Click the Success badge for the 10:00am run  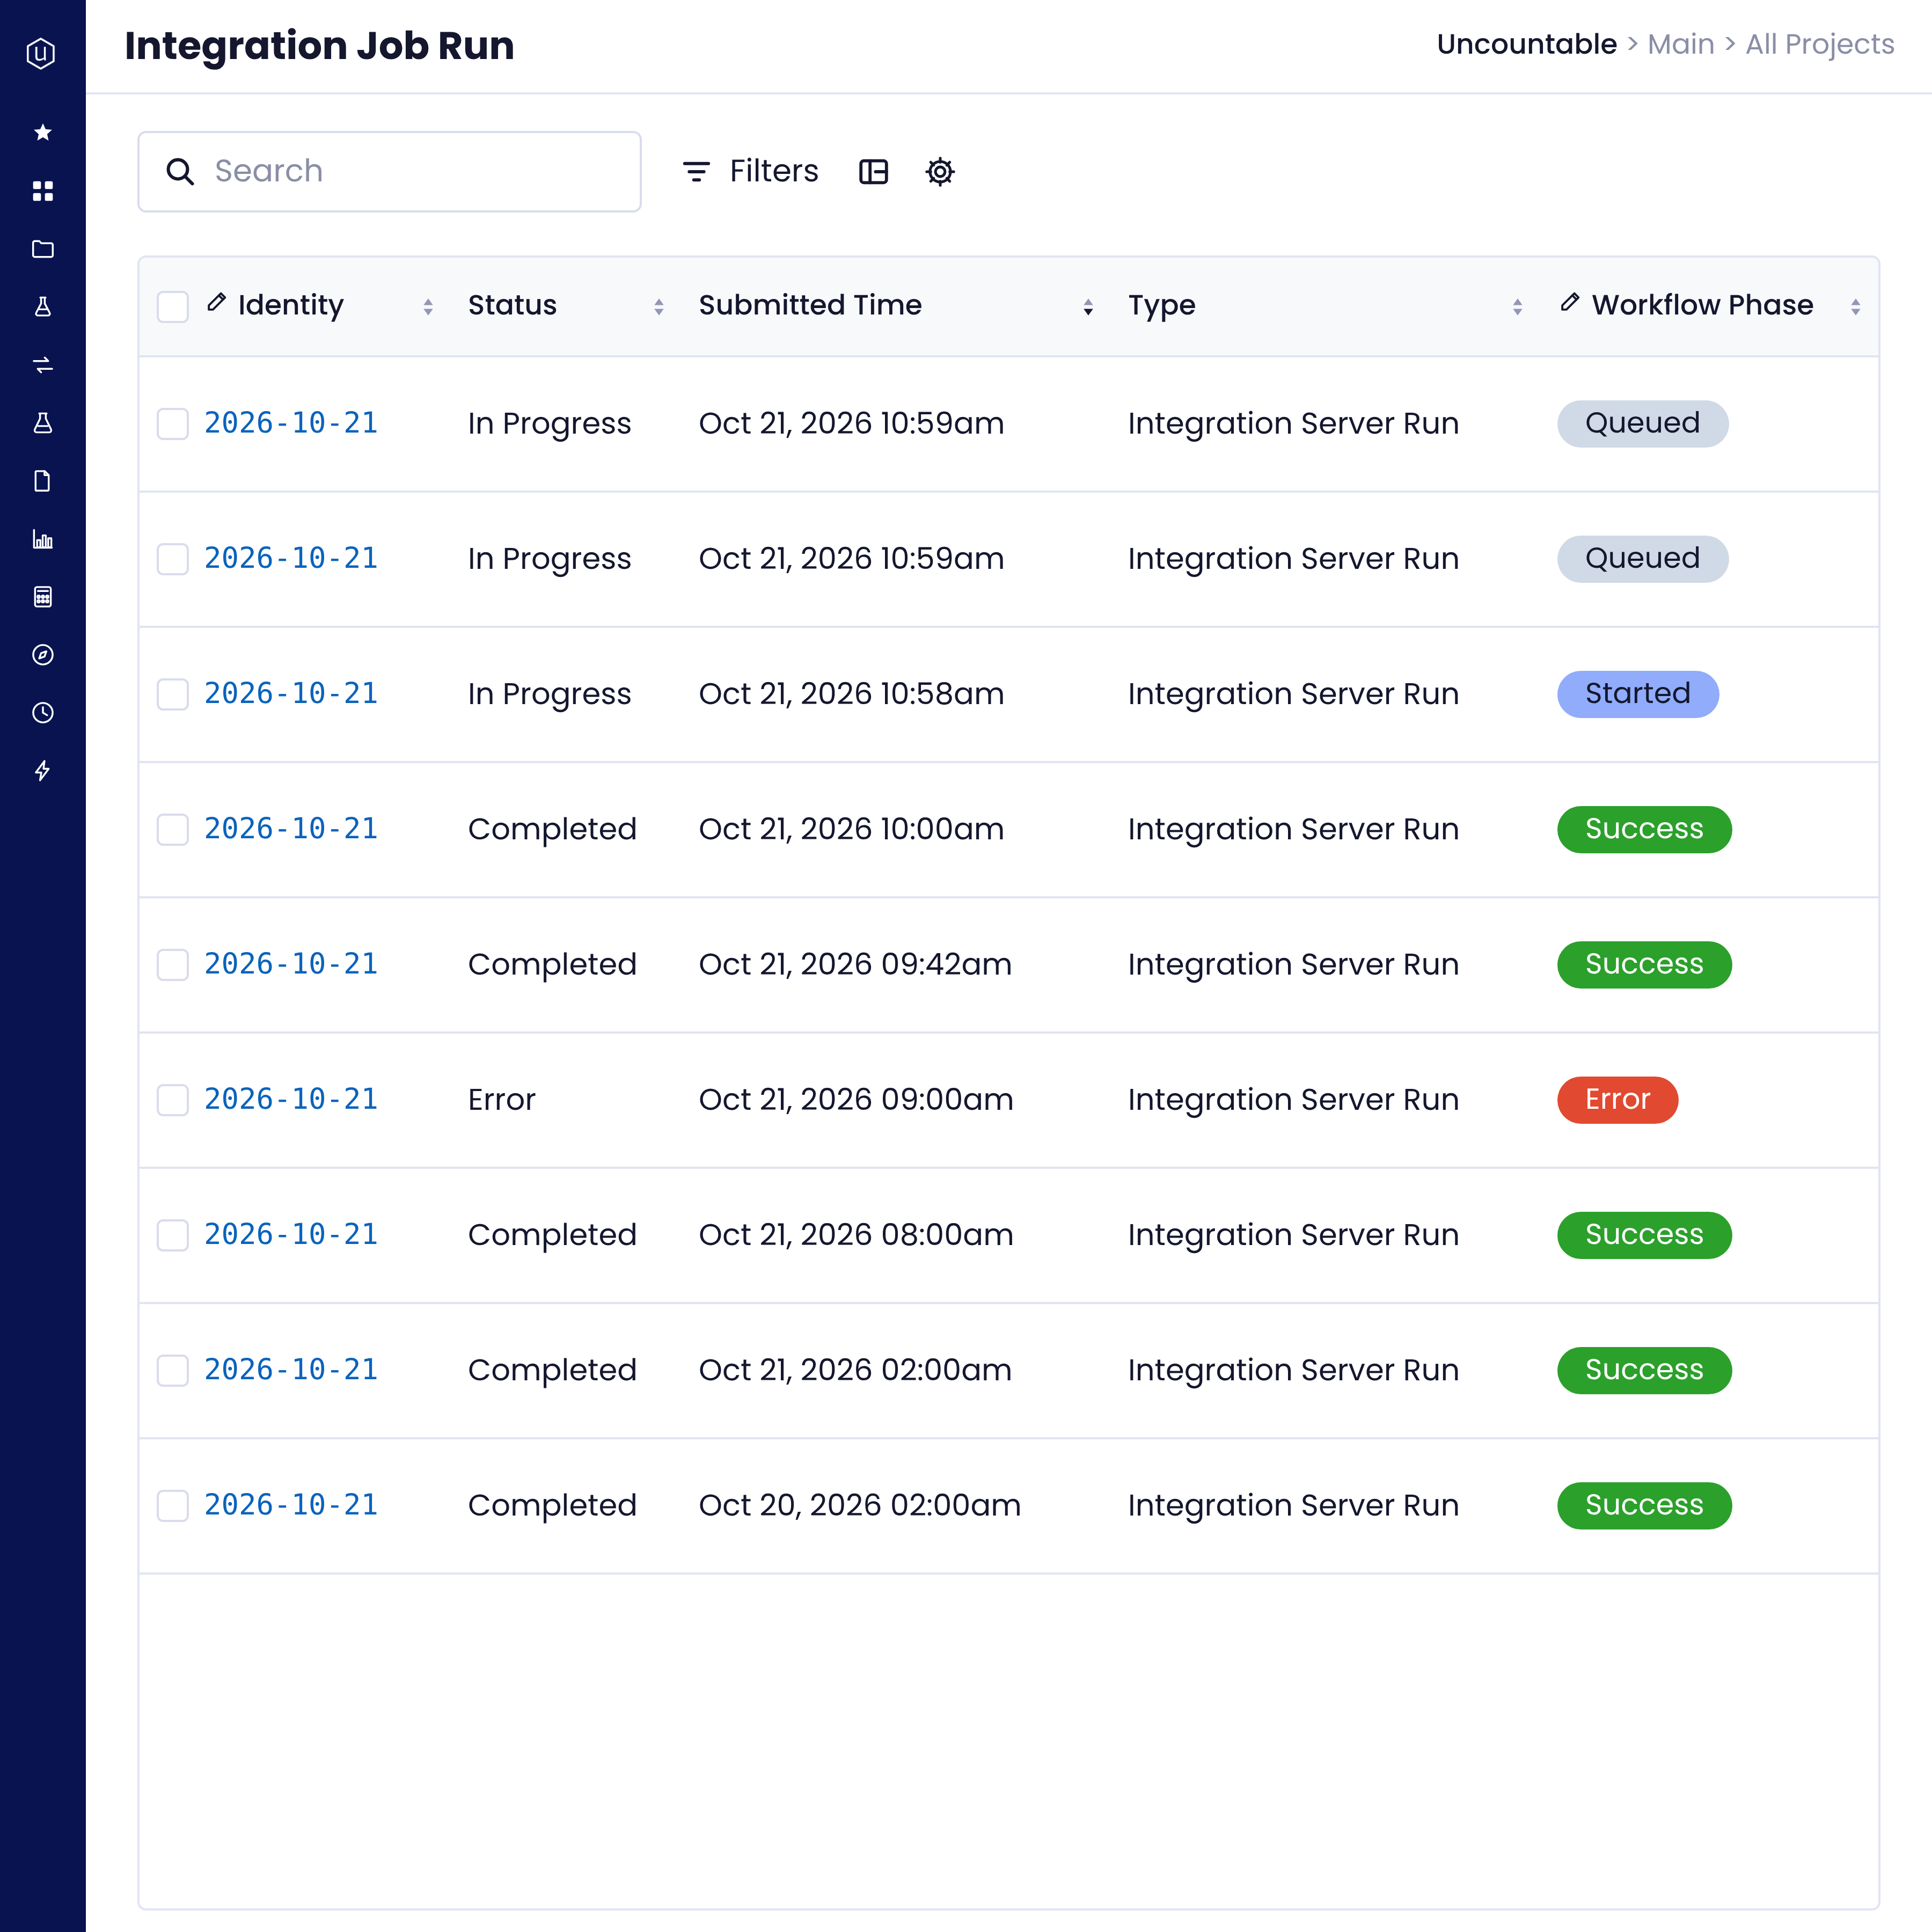coord(1644,829)
